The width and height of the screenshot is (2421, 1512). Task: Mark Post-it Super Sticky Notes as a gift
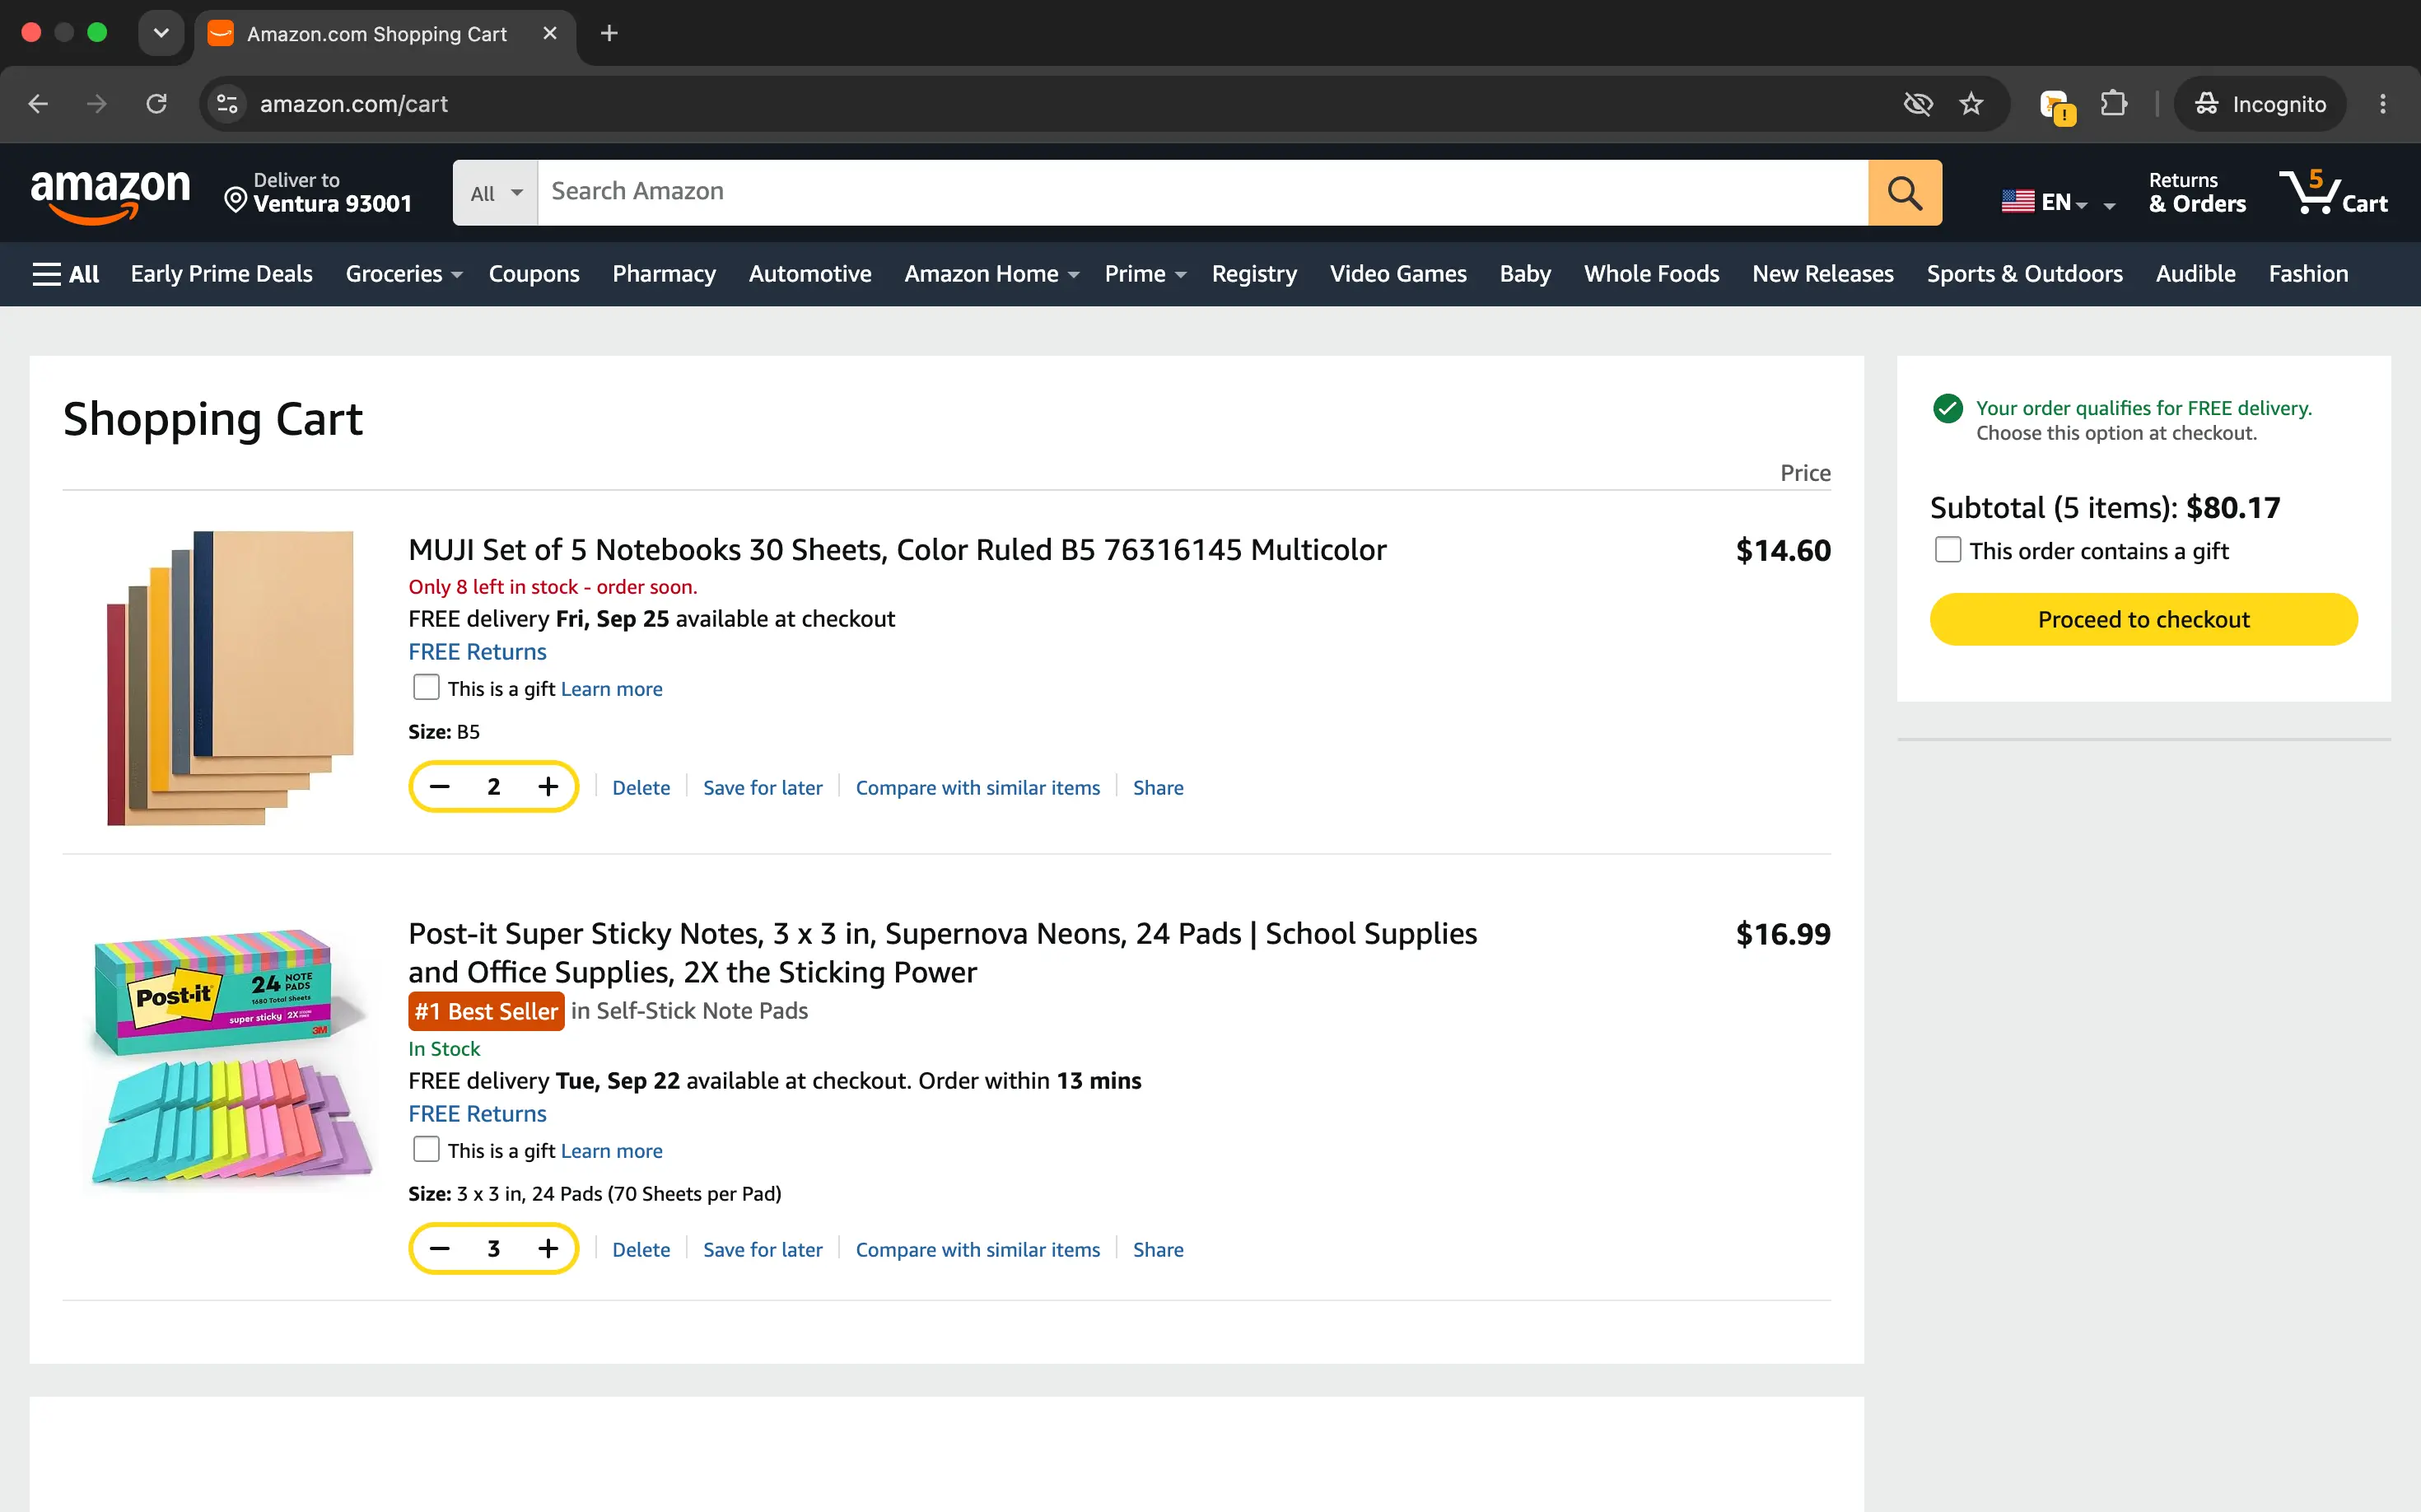[426, 1149]
